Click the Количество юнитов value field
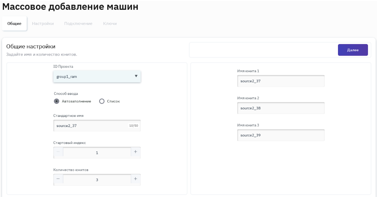The height and width of the screenshot is (197, 377). [97, 180]
